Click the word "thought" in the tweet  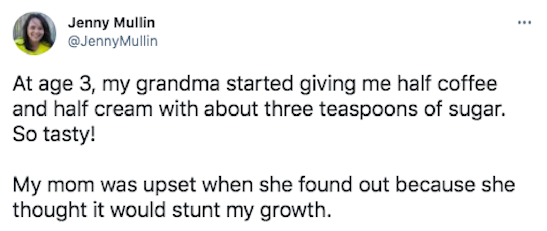[50, 210]
